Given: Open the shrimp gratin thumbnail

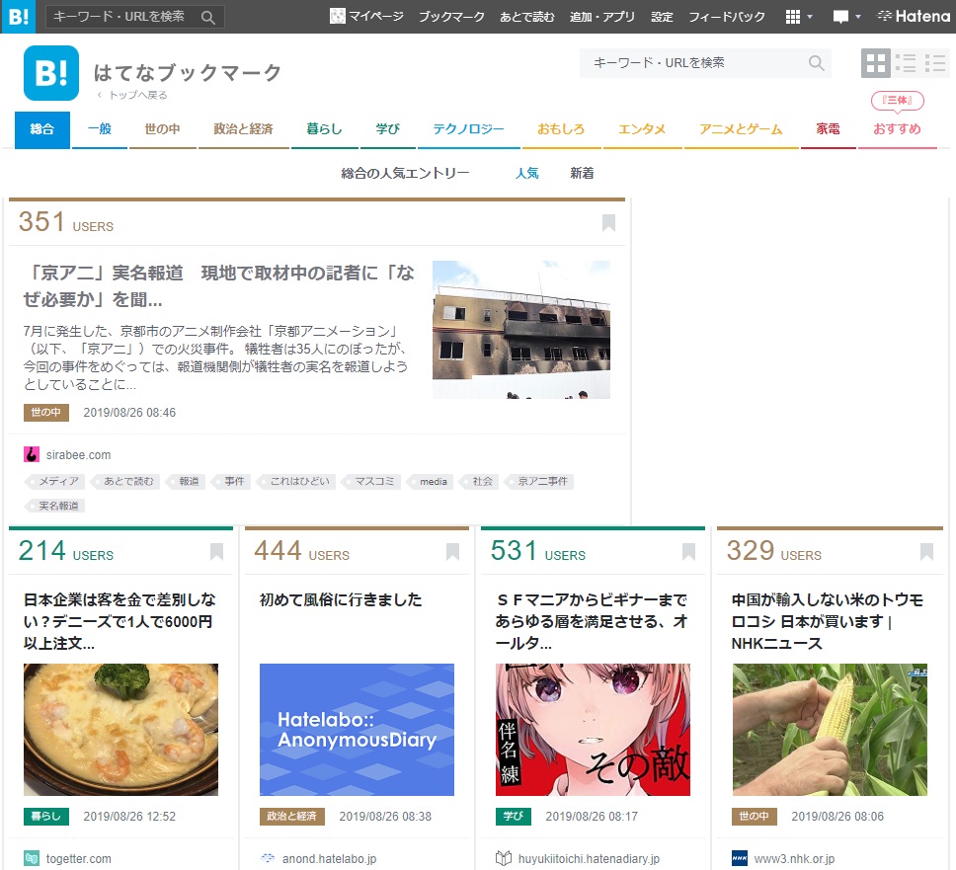Looking at the screenshot, I should click(x=120, y=730).
